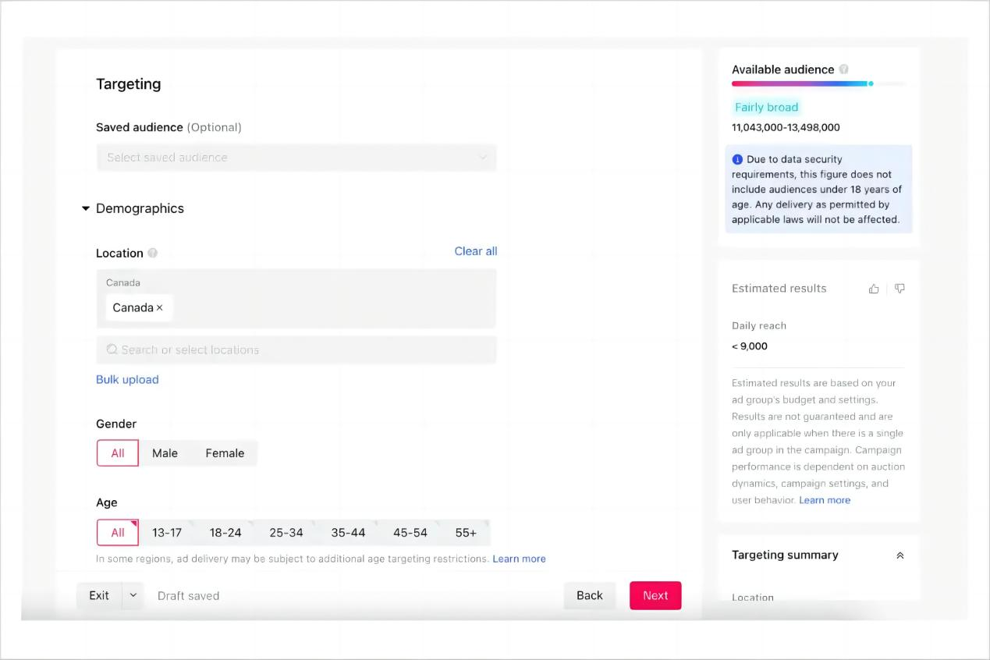Click the thumbs down feedback icon
Screen dimensions: 990x660
(x=900, y=289)
